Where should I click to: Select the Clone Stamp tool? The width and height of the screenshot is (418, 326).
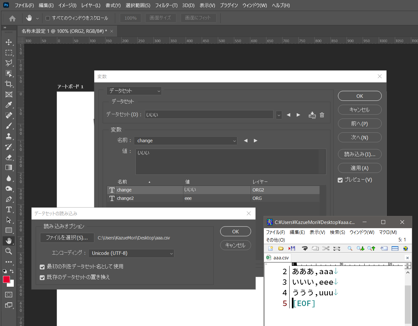(8, 136)
